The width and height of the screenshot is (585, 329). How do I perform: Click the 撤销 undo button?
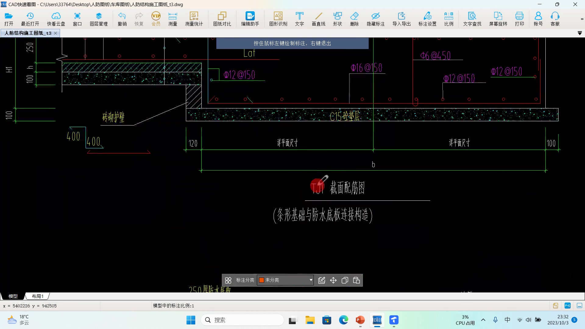point(122,19)
